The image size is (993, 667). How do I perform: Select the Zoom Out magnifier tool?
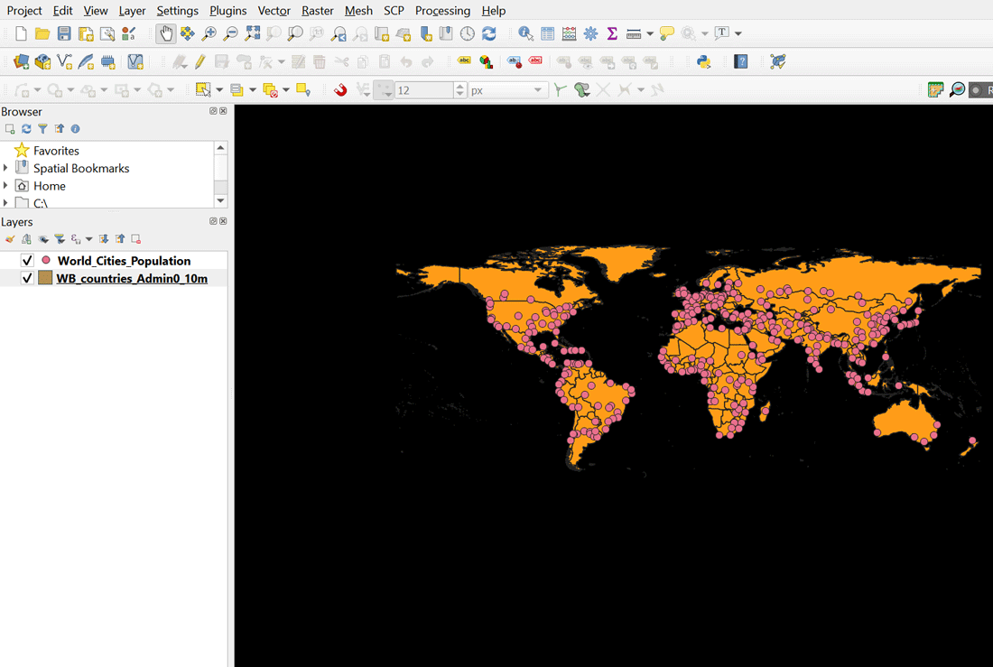tap(230, 33)
